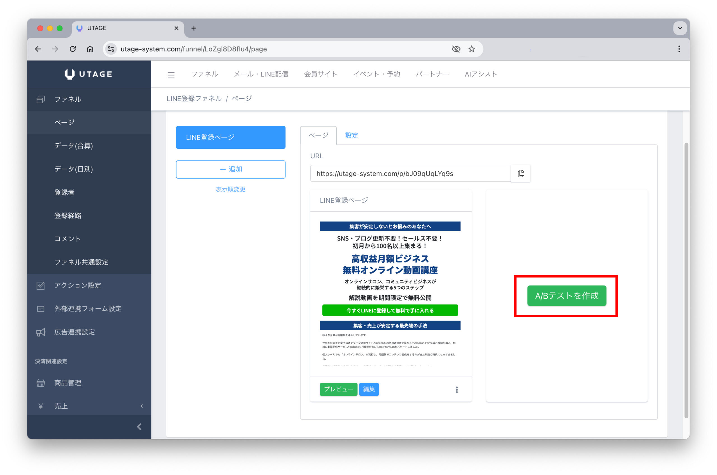The image size is (717, 475).
Task: Open 商品管理 in the sidebar
Action: [89, 383]
